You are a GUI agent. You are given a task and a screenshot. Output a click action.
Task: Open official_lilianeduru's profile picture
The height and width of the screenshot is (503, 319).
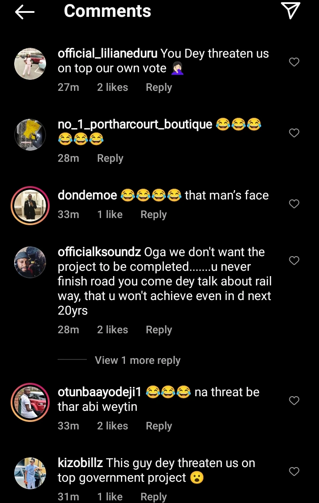tap(30, 62)
